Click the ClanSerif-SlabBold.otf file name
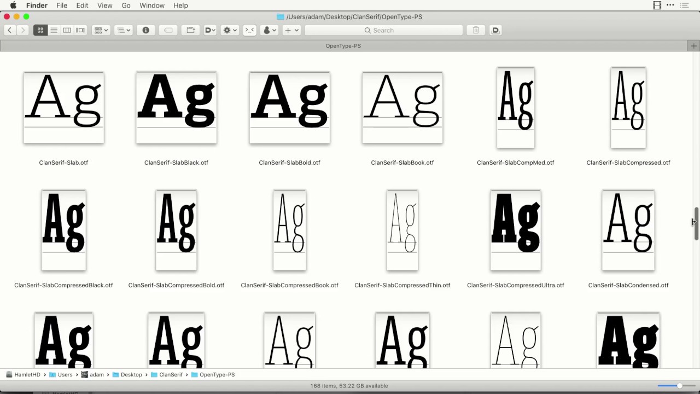700x394 pixels. tap(289, 163)
